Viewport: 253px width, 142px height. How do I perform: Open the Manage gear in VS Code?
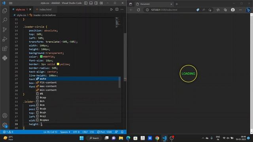(x=5, y=125)
